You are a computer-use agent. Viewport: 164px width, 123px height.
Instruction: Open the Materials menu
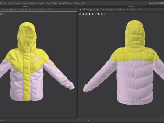pyautogui.click(x=18, y=3)
